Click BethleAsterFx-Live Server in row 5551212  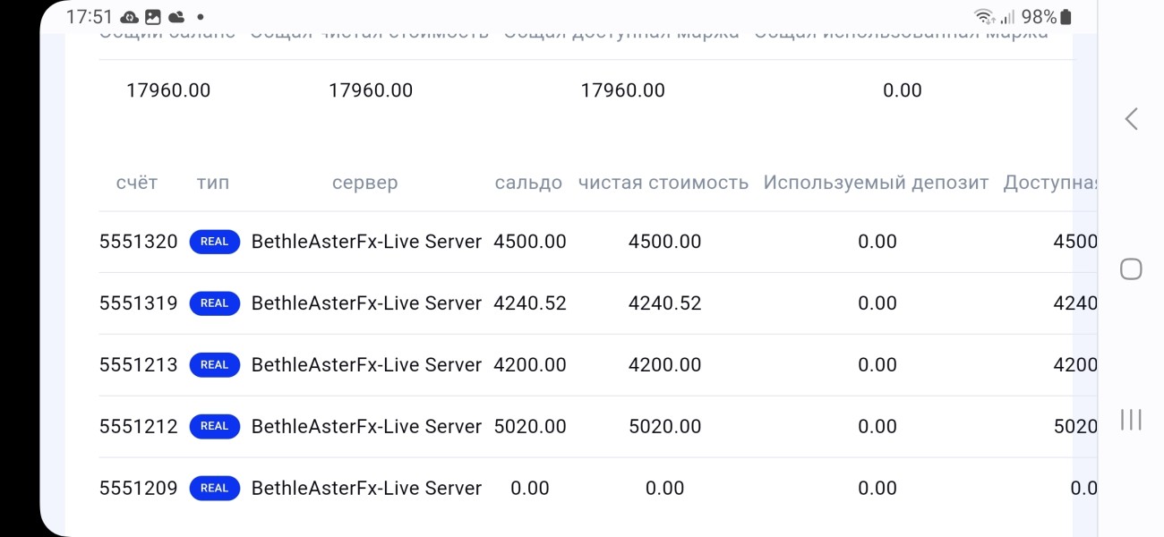[367, 426]
